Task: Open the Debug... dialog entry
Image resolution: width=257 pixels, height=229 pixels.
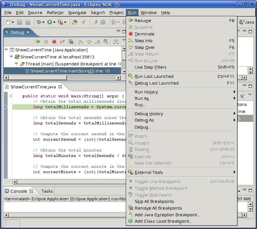Action: (x=182, y=127)
